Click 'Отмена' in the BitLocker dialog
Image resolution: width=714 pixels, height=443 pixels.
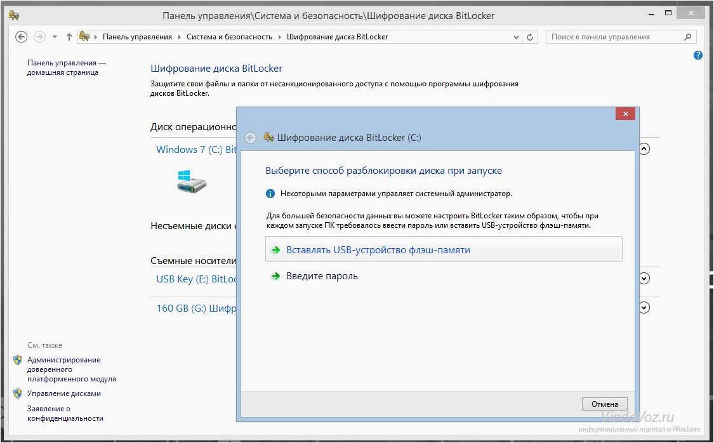pos(604,404)
